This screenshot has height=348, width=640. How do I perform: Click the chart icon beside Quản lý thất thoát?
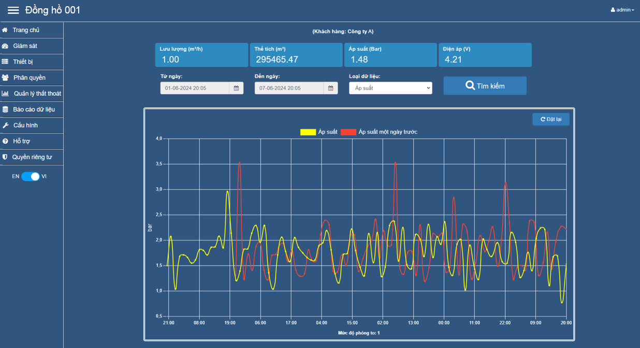[x=5, y=94]
